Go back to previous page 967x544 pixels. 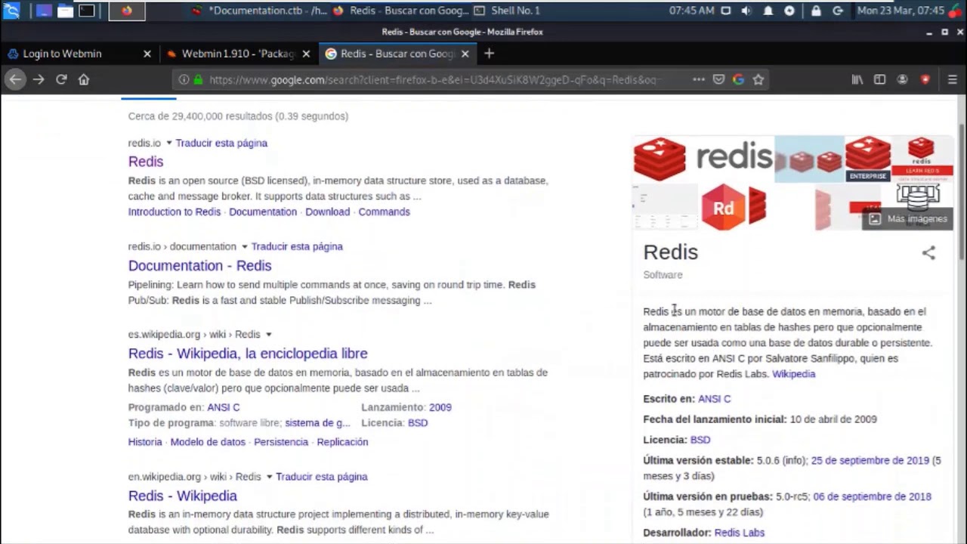tap(15, 79)
